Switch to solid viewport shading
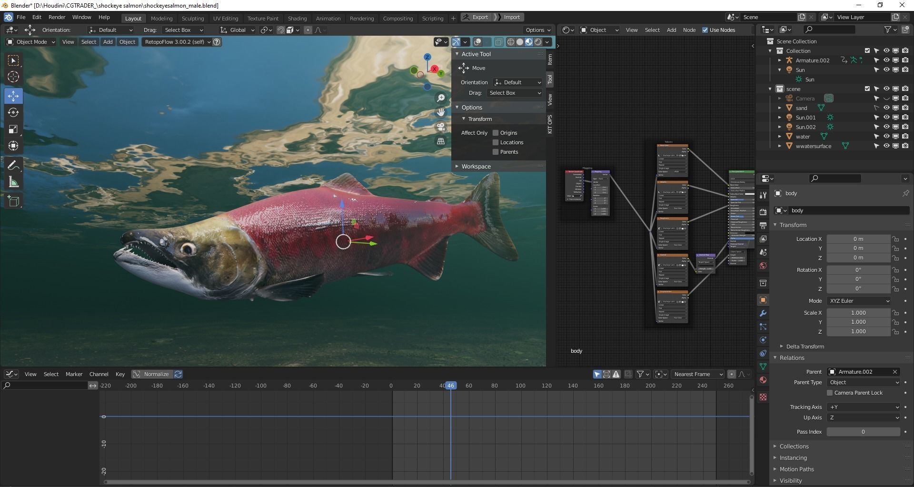Viewport: 914px width, 487px height. 520,42
